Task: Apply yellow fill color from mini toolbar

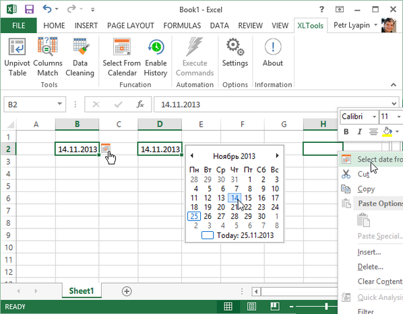Action: click(x=387, y=132)
